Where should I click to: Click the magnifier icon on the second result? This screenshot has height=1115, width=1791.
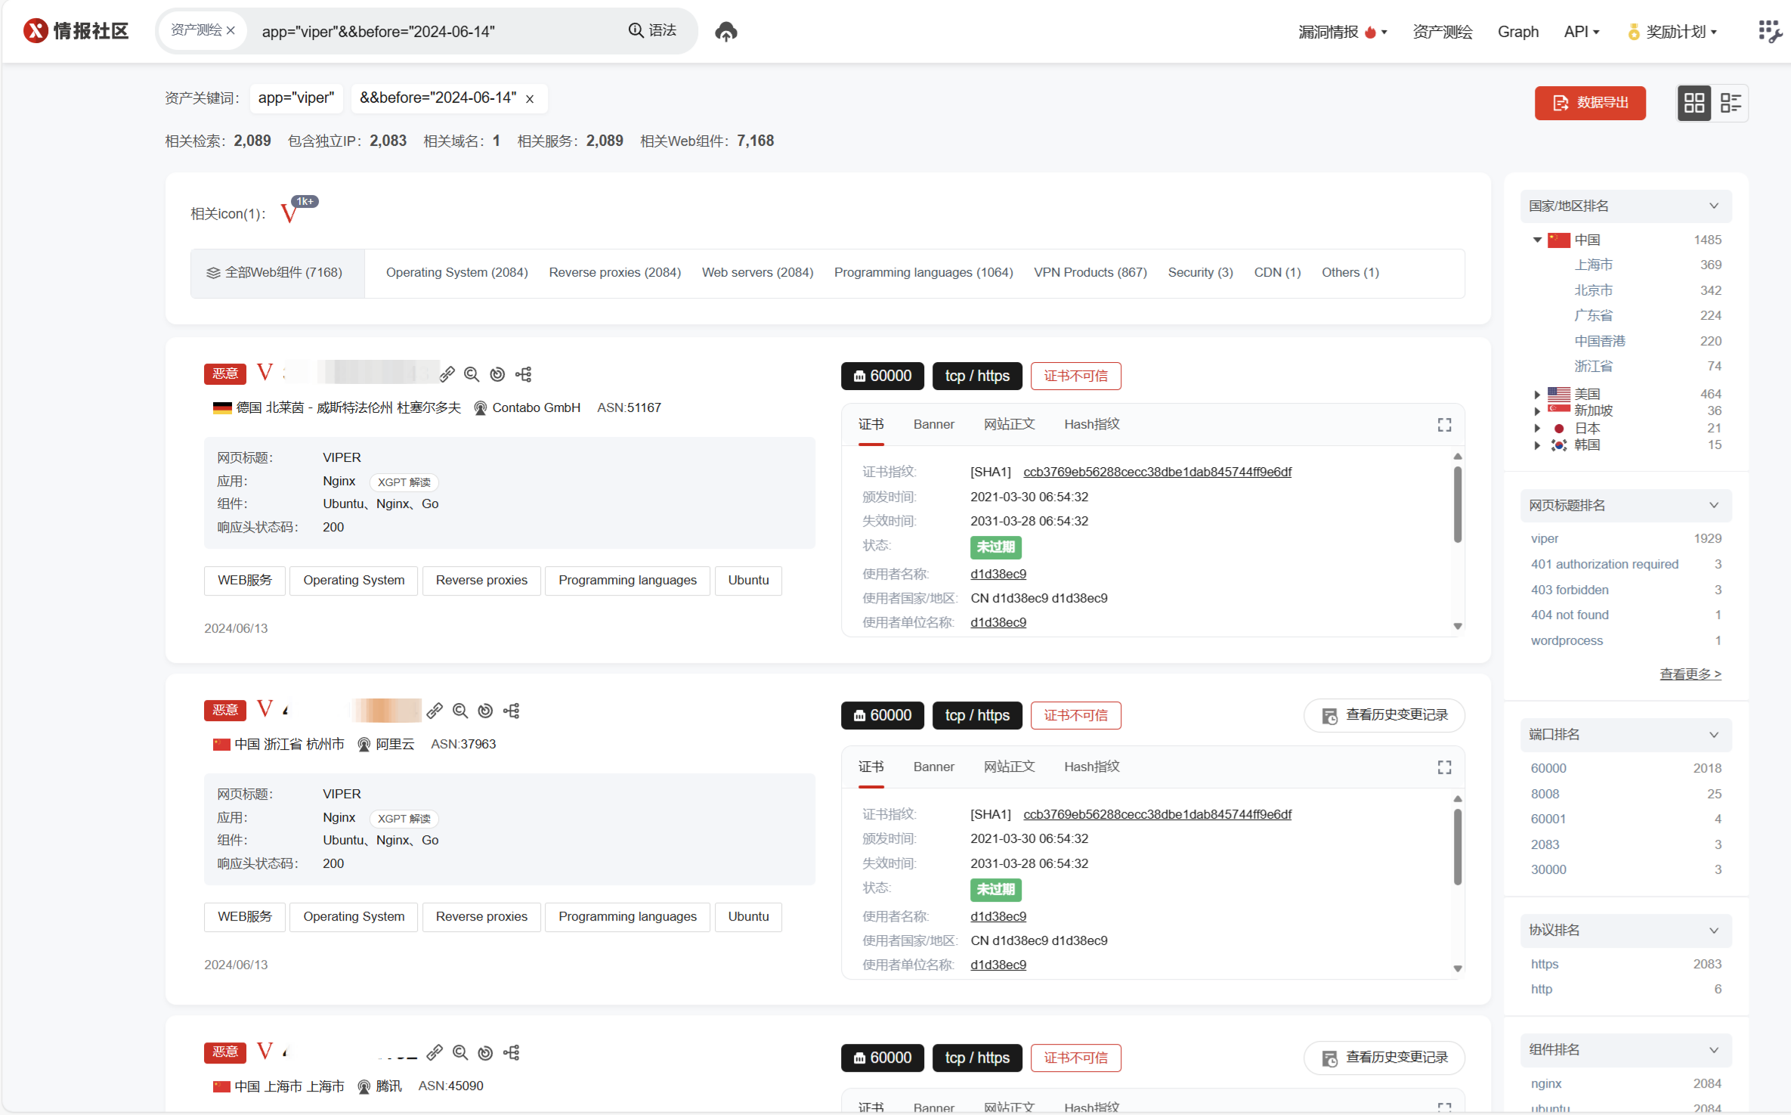[x=460, y=711]
